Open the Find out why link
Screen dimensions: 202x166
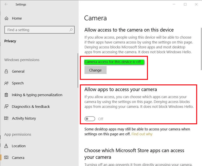(x=142, y=134)
